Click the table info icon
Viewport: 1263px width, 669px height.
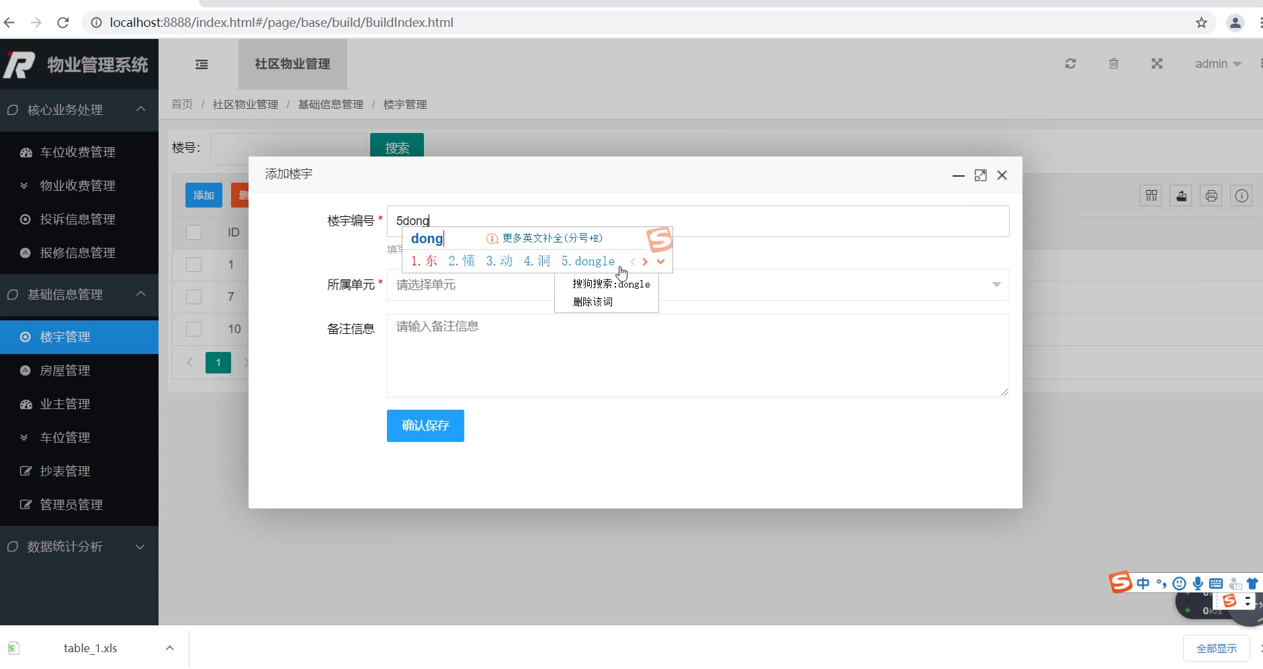1242,195
